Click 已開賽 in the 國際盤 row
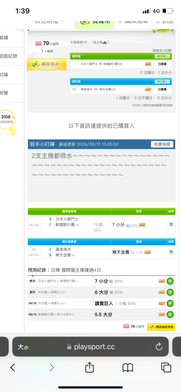181x392 pixels. tap(162, 64)
